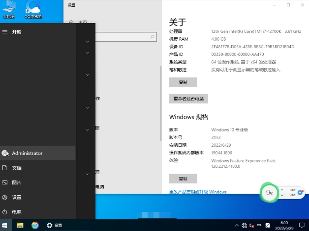Click the 中 input method indicator

click(259, 226)
